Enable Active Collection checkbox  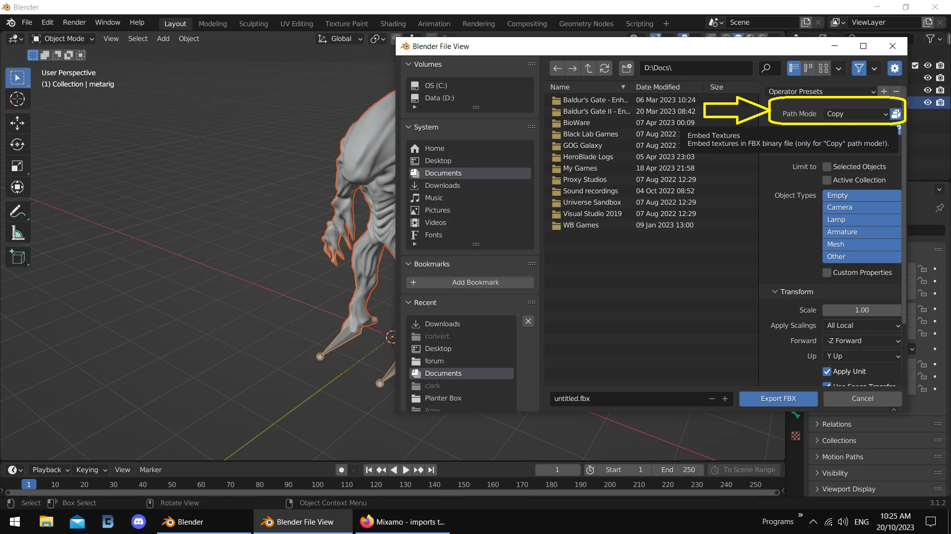[827, 180]
